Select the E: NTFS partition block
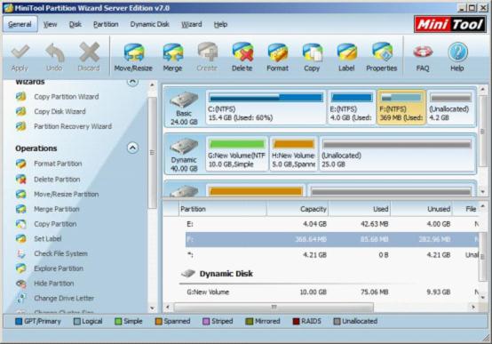Screen dimensions: 492x344 click(x=352, y=108)
